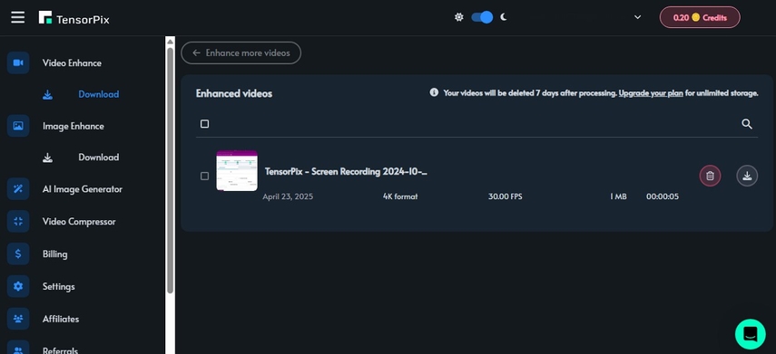Click the 0.20 Credits button
Image resolution: width=776 pixels, height=354 pixels.
[x=700, y=17]
